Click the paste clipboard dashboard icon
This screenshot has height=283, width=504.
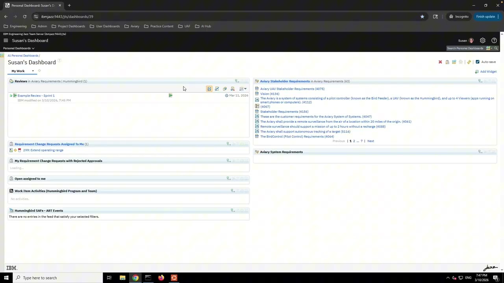point(447,62)
